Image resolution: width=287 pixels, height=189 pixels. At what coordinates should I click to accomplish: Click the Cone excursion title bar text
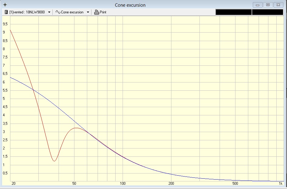(x=130, y=5)
